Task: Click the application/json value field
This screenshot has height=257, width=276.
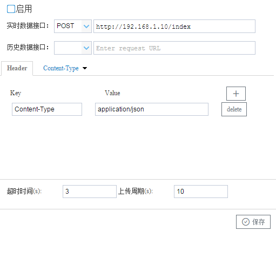Action: [x=152, y=109]
